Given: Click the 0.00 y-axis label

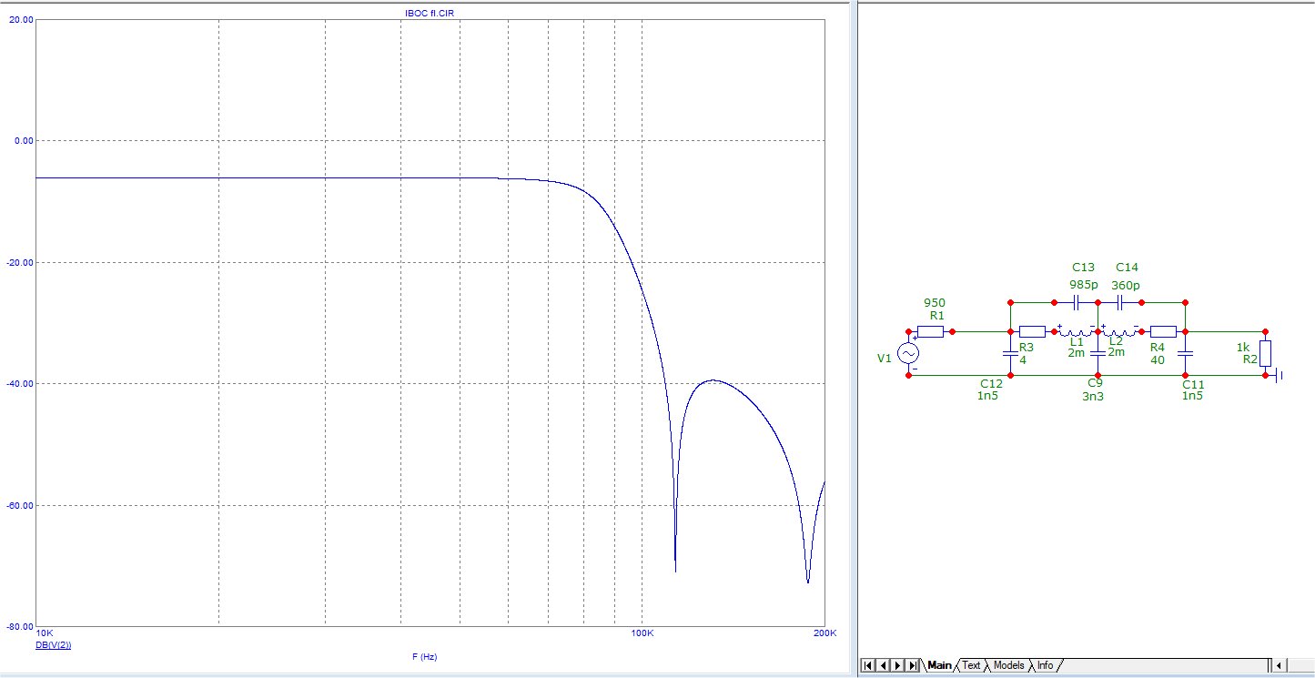Looking at the screenshot, I should [x=24, y=140].
